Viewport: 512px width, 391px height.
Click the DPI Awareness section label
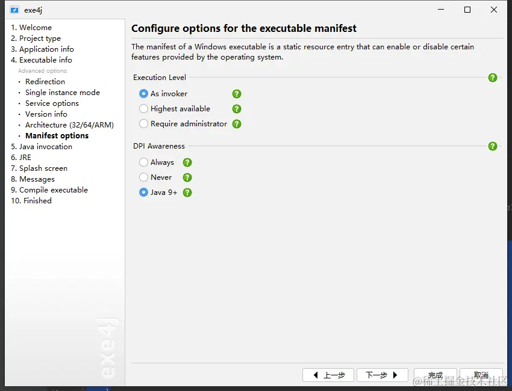159,146
